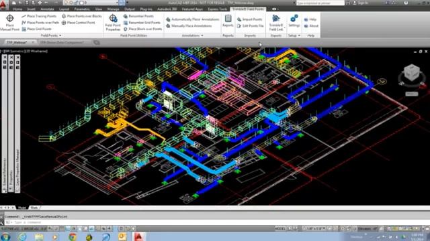Select Place Tracing Points
430x241 pixels.
pos(39,16)
